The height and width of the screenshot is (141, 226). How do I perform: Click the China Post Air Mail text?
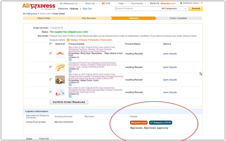click(36, 122)
